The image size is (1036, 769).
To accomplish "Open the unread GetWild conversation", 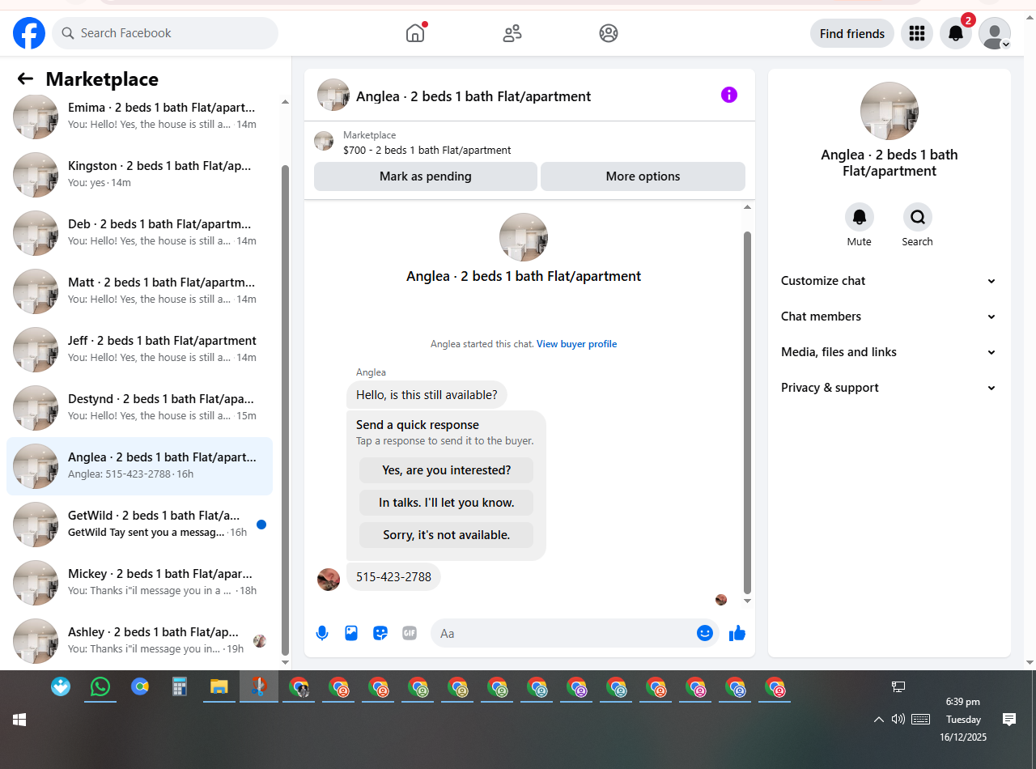I will point(139,525).
